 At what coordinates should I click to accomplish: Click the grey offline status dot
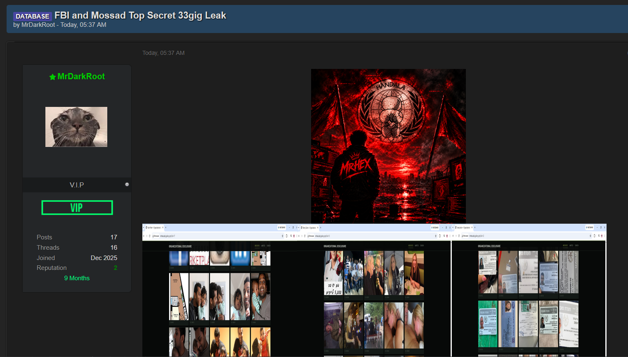[127, 184]
